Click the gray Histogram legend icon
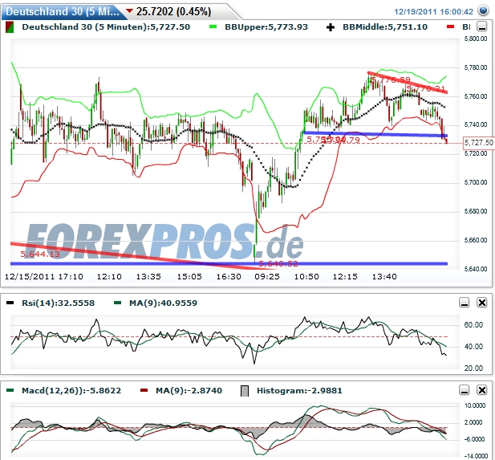This screenshot has height=460, width=495. pyautogui.click(x=245, y=391)
